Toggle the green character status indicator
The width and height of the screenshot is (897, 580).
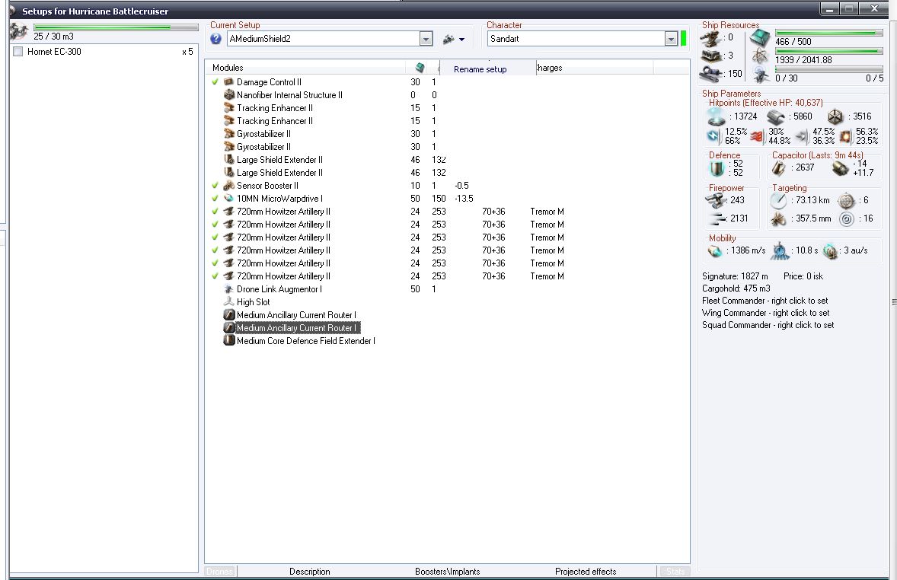684,38
